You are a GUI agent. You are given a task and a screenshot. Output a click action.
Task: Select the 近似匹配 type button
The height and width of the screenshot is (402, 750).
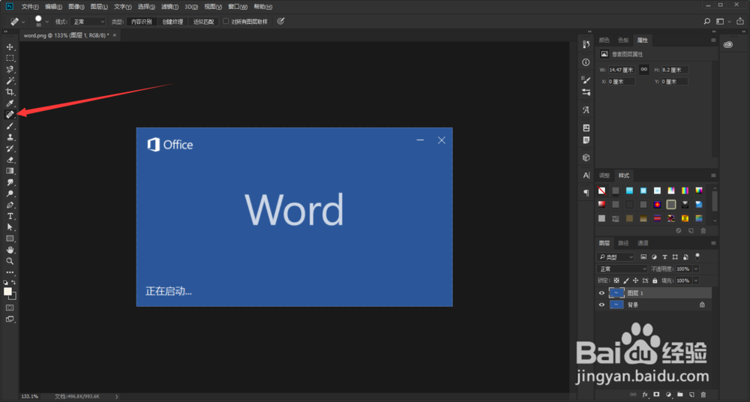203,22
